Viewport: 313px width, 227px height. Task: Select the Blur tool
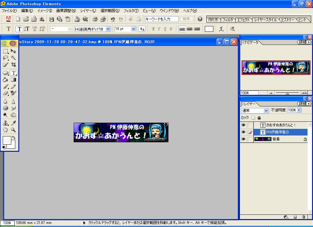coord(6,101)
